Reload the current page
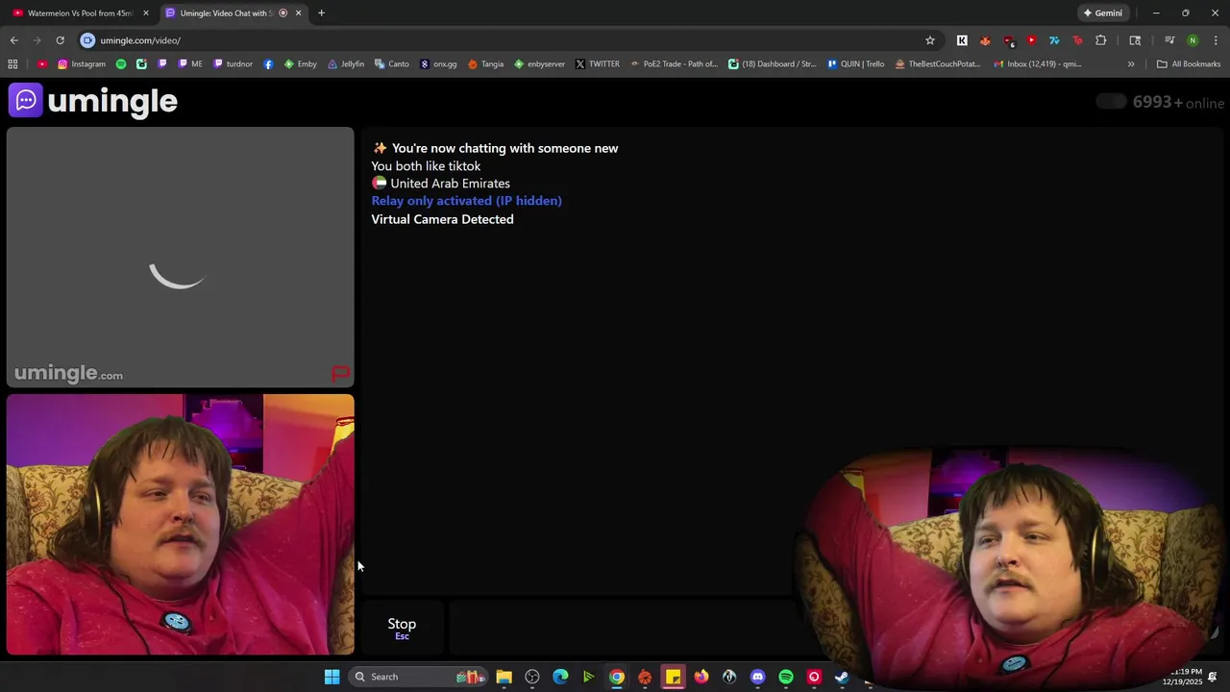The width and height of the screenshot is (1230, 692). 60,40
